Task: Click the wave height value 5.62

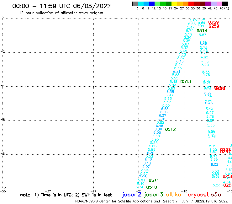Action: 167,102
